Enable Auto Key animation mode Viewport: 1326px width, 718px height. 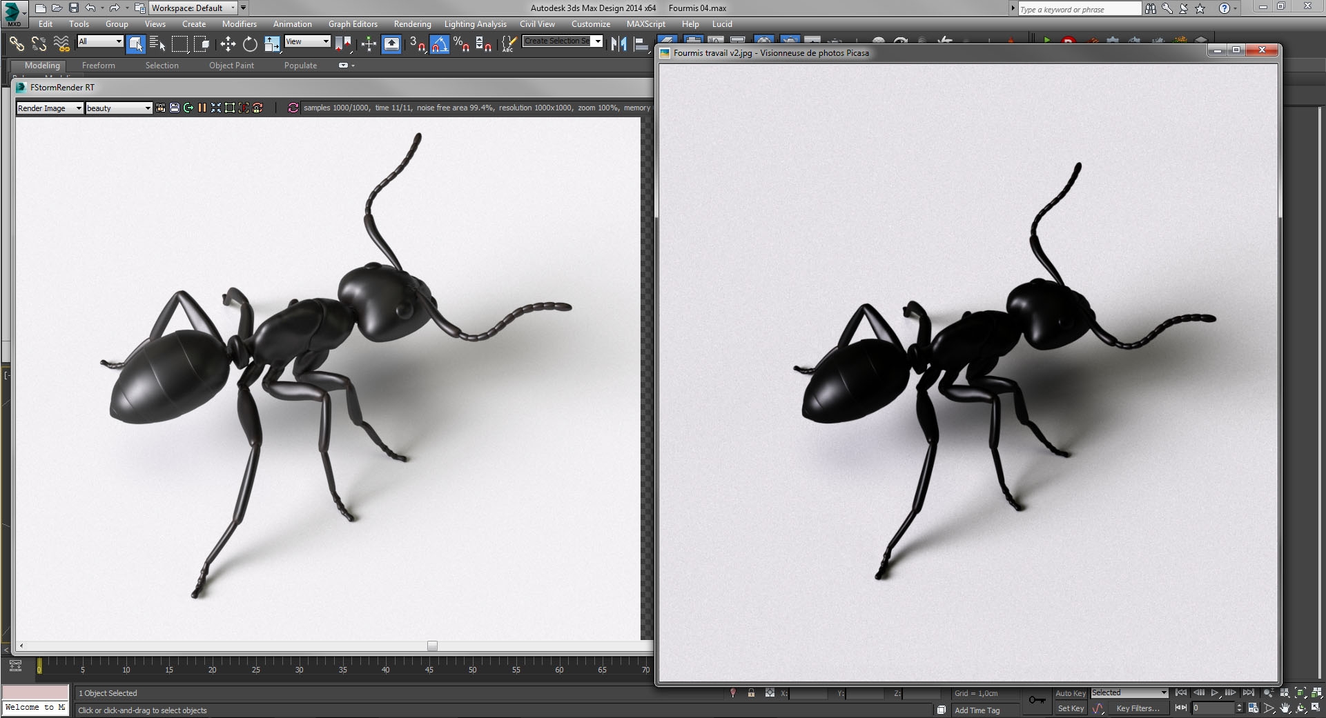click(1071, 693)
